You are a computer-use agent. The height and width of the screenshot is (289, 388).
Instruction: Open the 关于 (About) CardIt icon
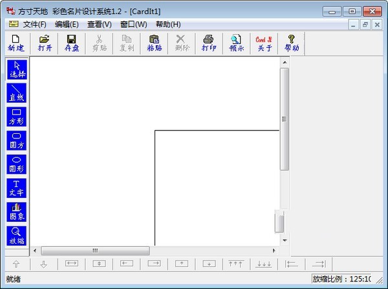[264, 43]
